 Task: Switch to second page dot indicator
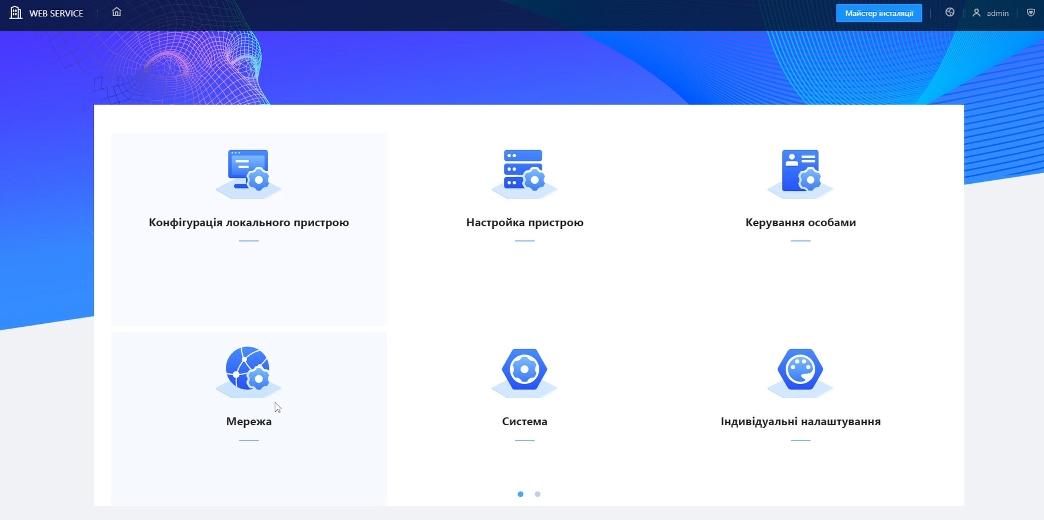tap(537, 494)
